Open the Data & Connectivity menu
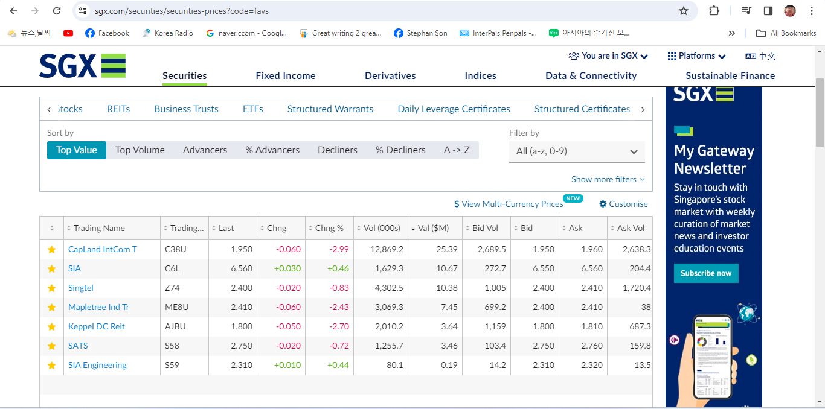 pyautogui.click(x=591, y=75)
